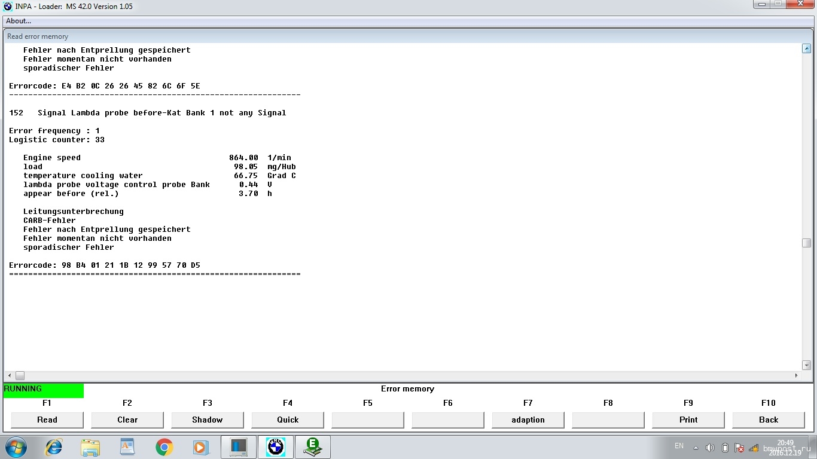This screenshot has height=459, width=817.
Task: Open the About... menu
Action: [19, 21]
